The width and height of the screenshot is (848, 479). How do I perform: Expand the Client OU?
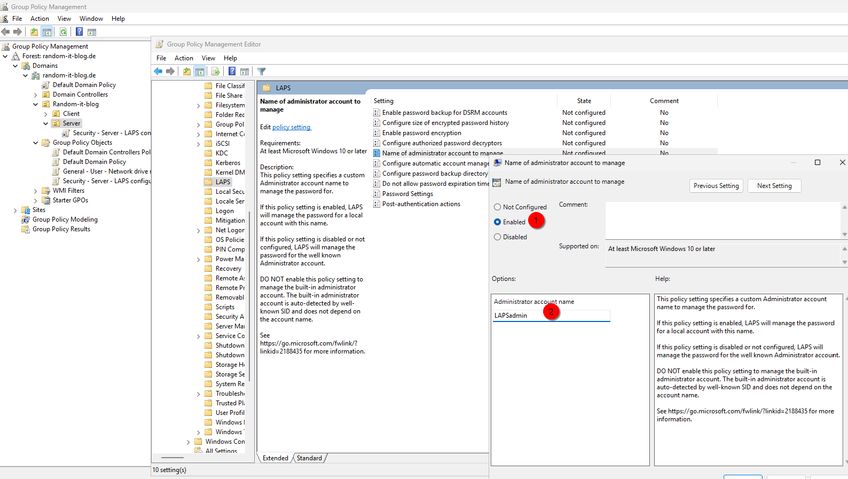tap(46, 114)
